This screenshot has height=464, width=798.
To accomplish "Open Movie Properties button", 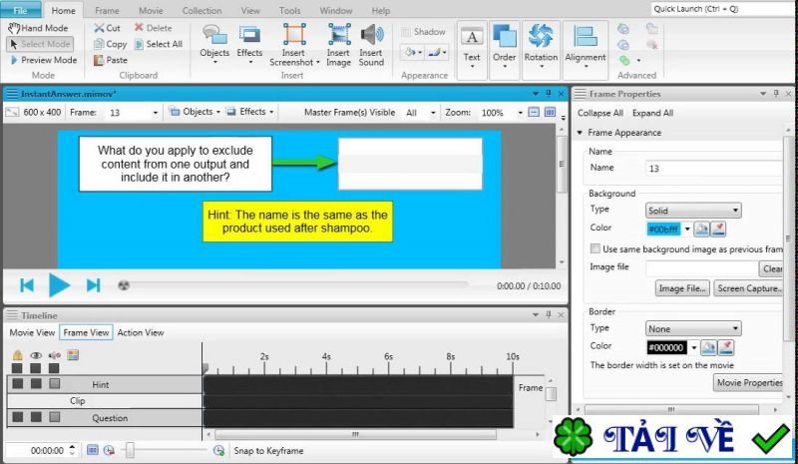I will click(x=749, y=382).
